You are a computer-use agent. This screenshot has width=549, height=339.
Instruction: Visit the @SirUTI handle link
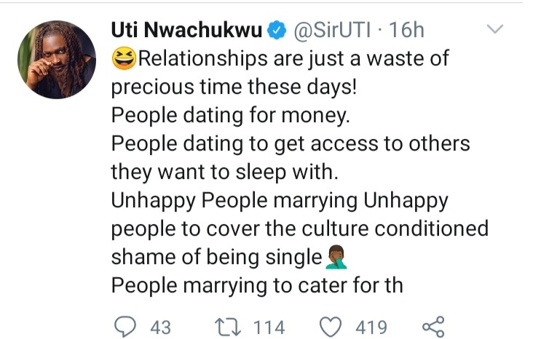(x=332, y=30)
